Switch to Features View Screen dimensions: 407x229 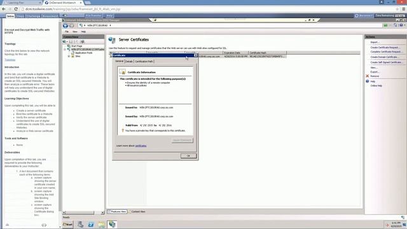(x=117, y=212)
